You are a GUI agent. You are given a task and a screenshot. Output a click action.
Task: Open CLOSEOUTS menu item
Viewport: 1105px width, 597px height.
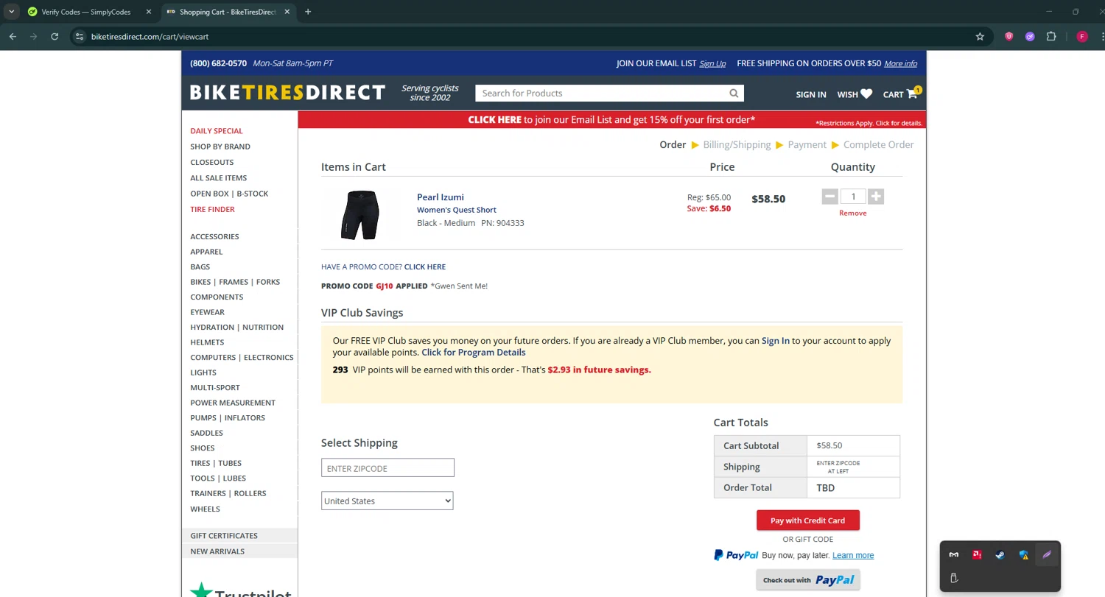(x=211, y=162)
